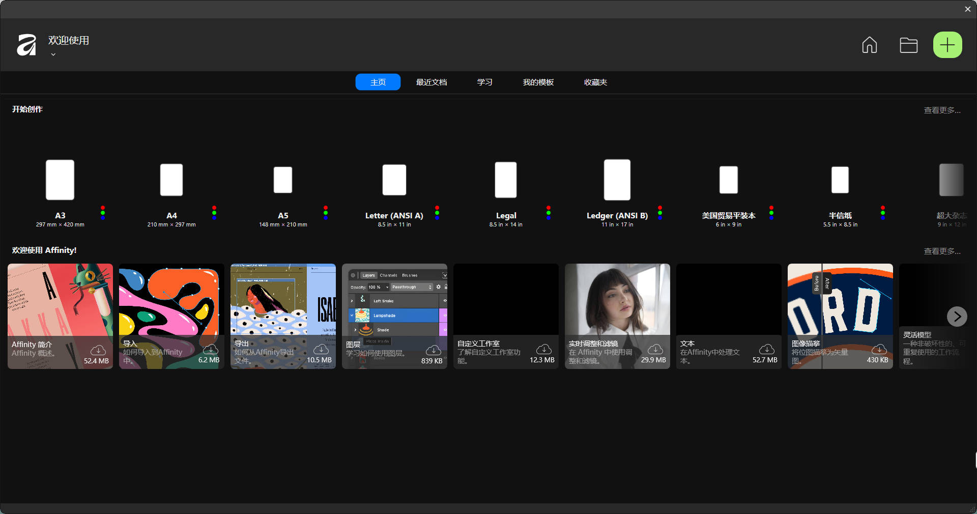The width and height of the screenshot is (977, 514).
Task: Click the 52.4 MB size label
Action: pyautogui.click(x=96, y=361)
